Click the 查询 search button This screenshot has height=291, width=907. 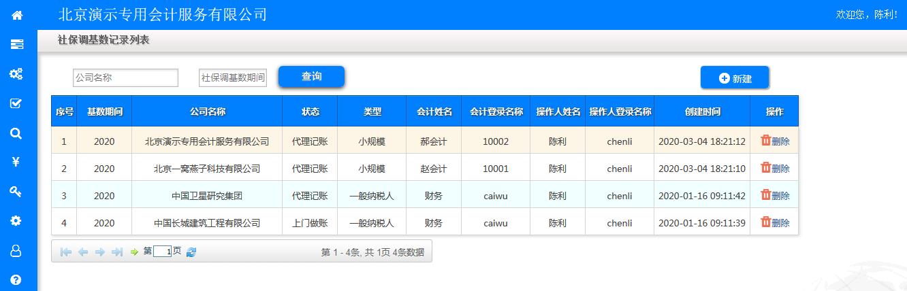(x=311, y=76)
